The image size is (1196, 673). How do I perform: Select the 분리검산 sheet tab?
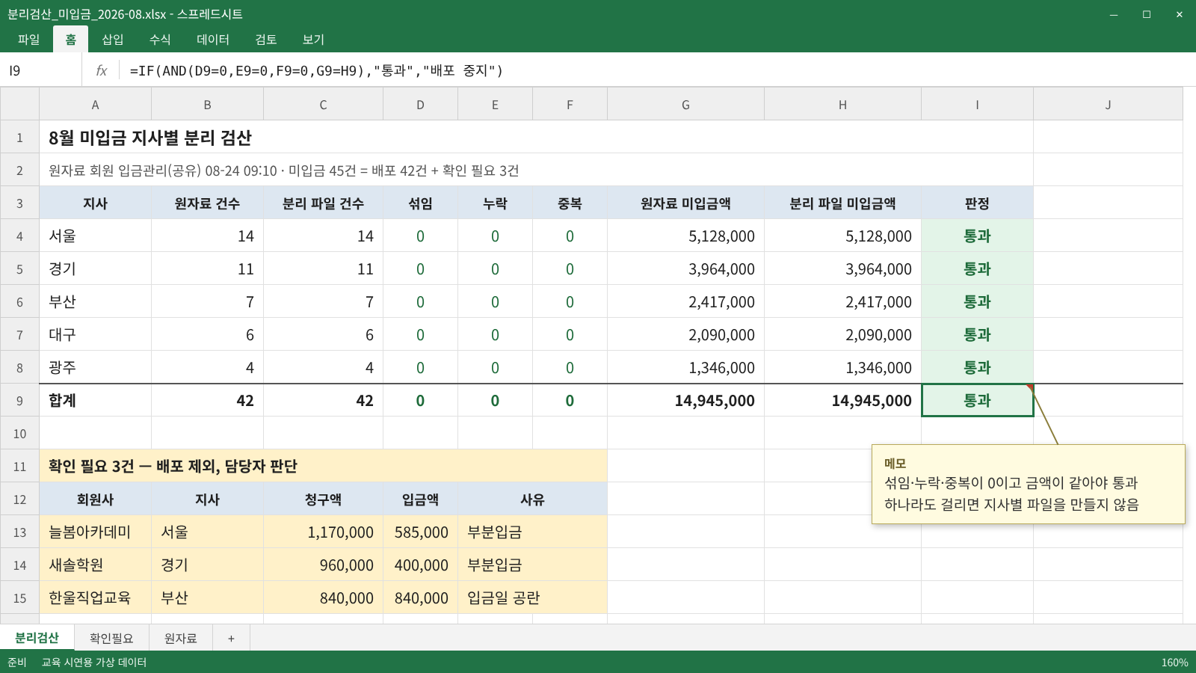point(37,638)
